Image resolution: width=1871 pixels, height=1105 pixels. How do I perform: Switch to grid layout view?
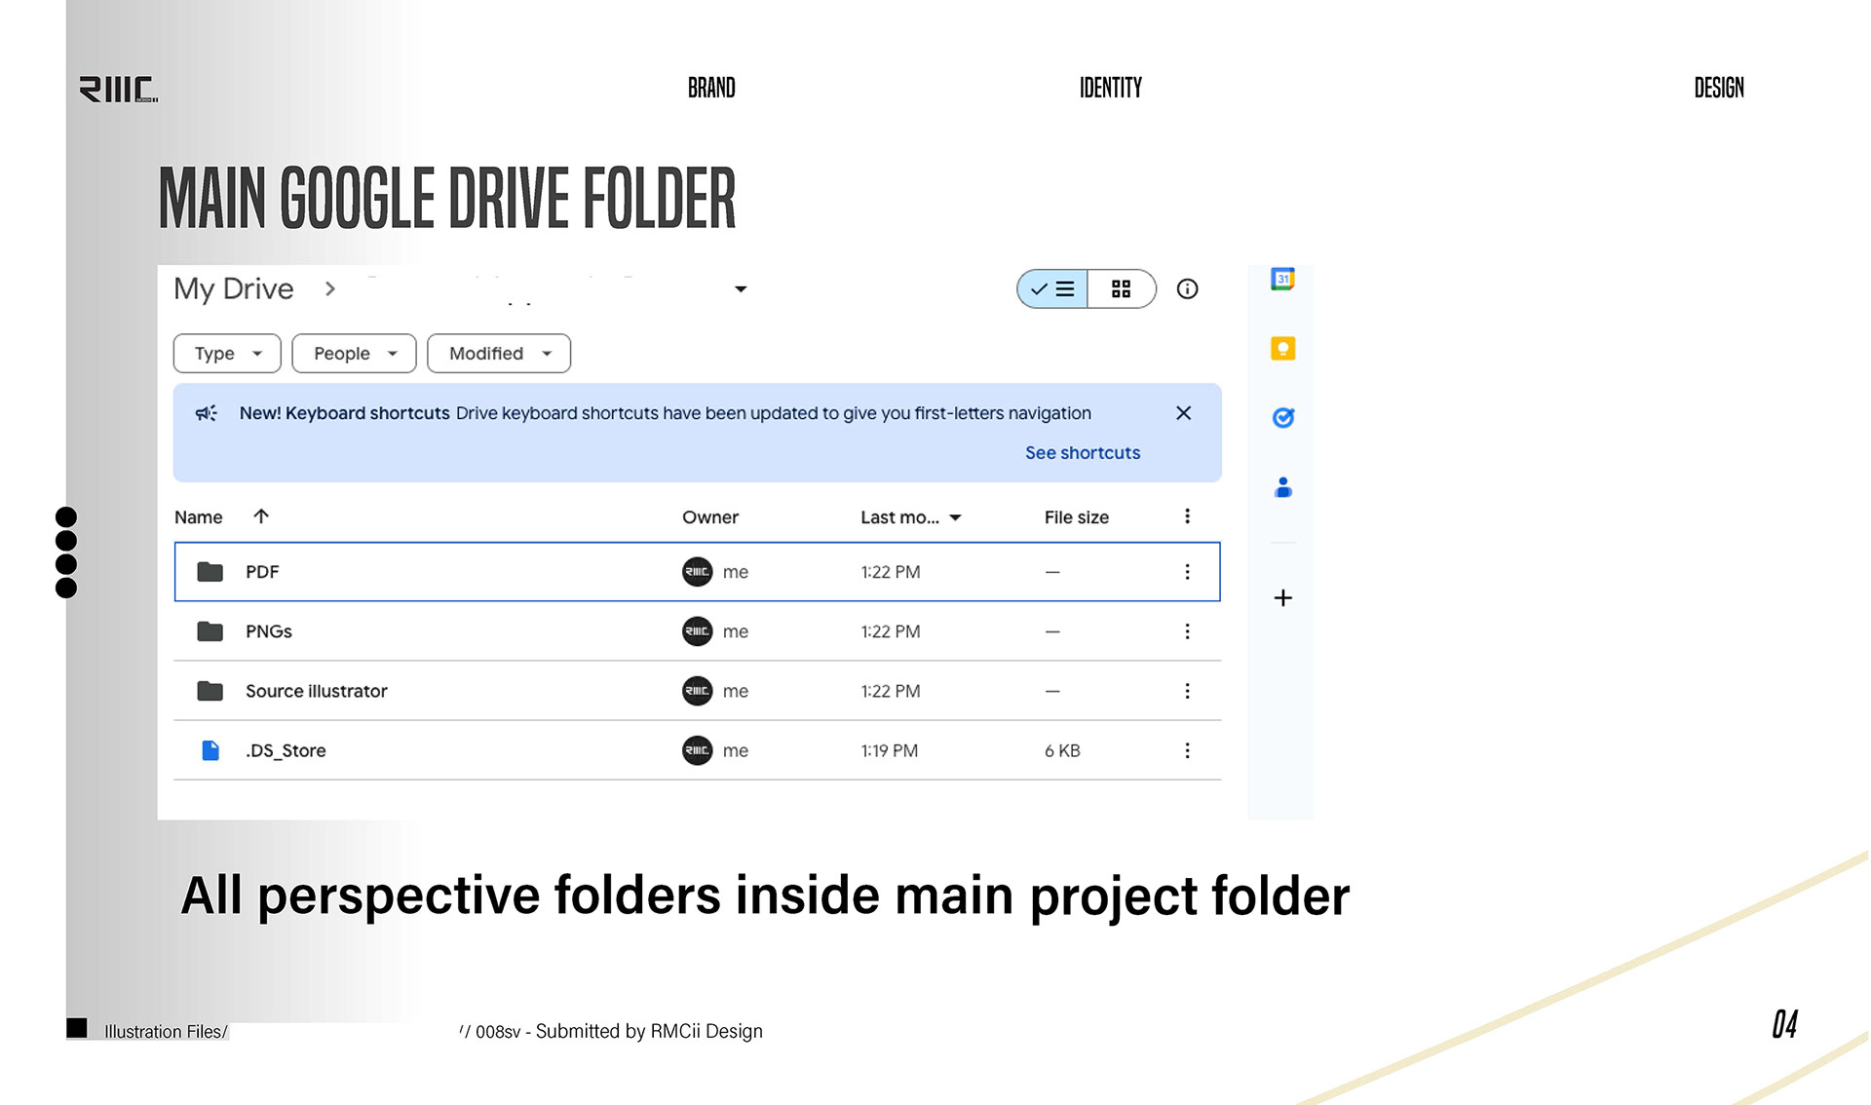[x=1121, y=289]
